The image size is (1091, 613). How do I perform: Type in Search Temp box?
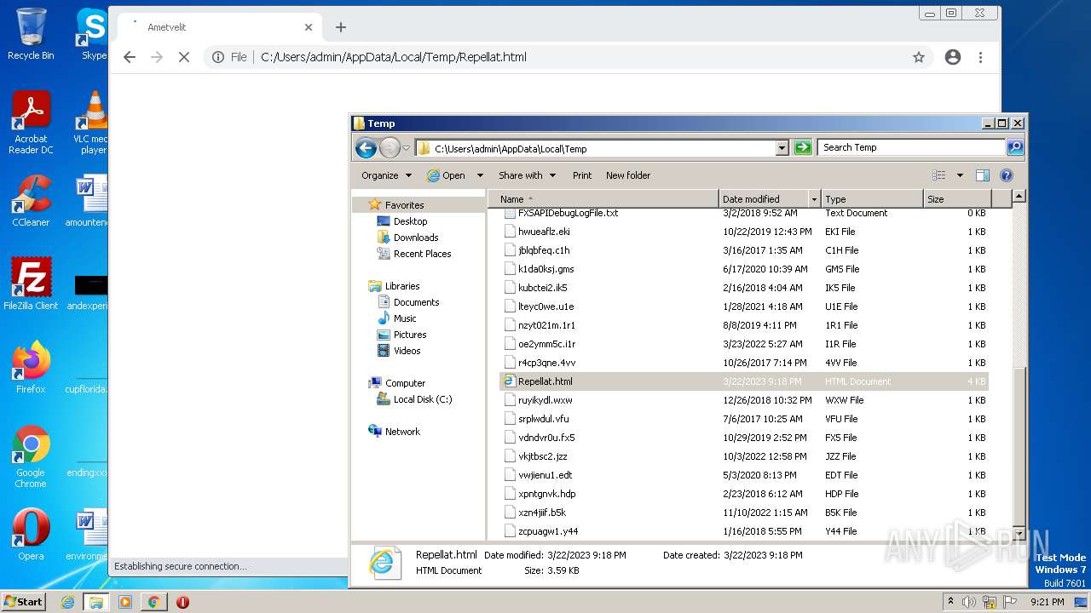(912, 147)
